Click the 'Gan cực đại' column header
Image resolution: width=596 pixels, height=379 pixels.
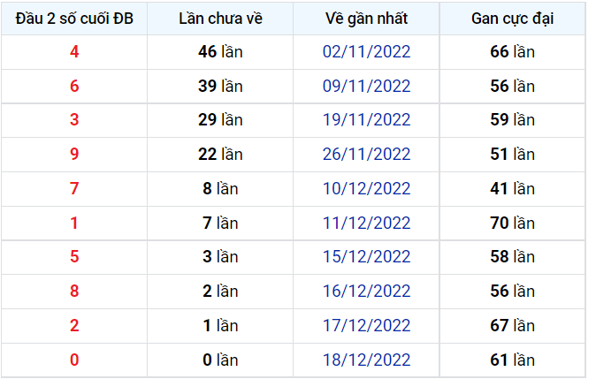pyautogui.click(x=512, y=19)
